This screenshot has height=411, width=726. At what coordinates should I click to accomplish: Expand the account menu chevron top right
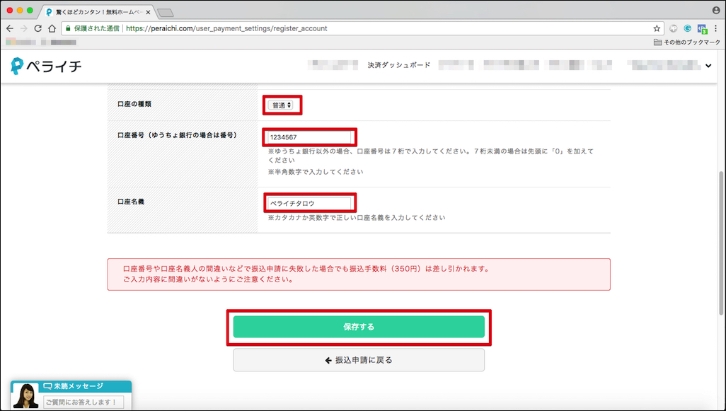(708, 64)
